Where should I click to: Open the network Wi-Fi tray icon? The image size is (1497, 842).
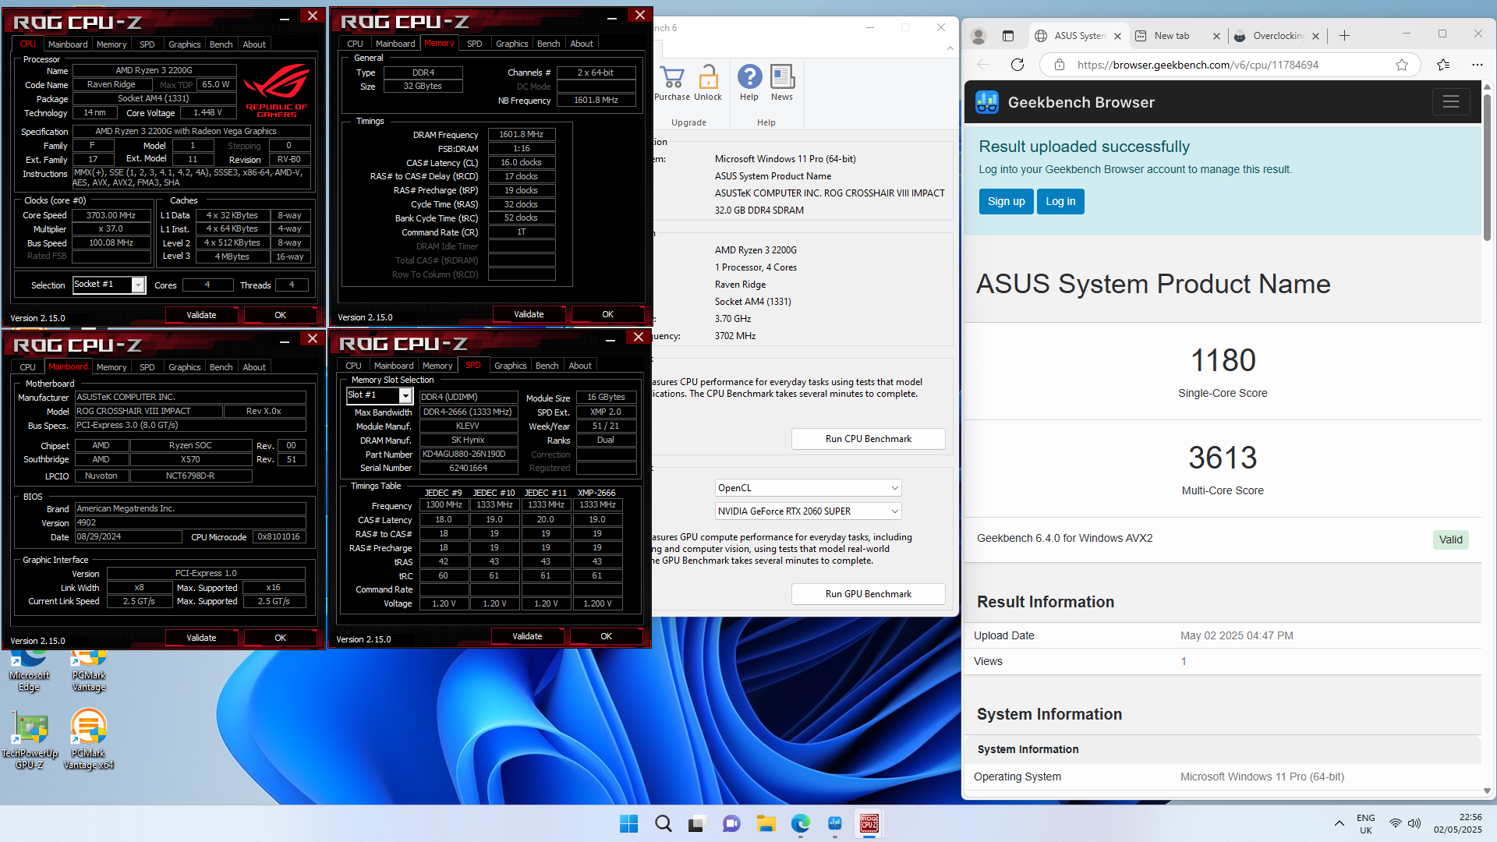(1395, 823)
